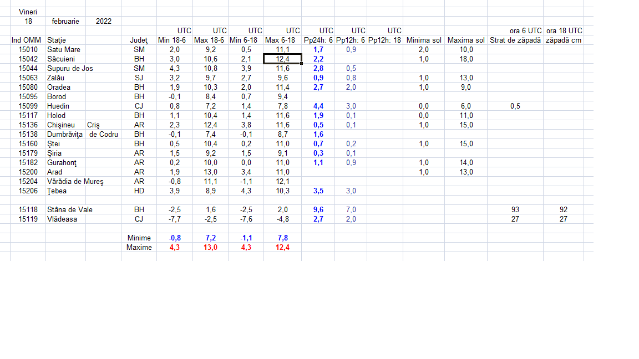Select the 'zăpadă cm' header cell
Screen dimensions: 639x359
coord(564,40)
